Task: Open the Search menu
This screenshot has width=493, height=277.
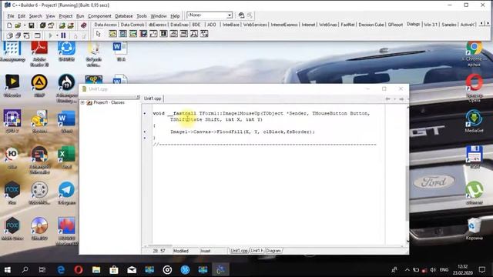Action: pyautogui.click(x=35, y=16)
